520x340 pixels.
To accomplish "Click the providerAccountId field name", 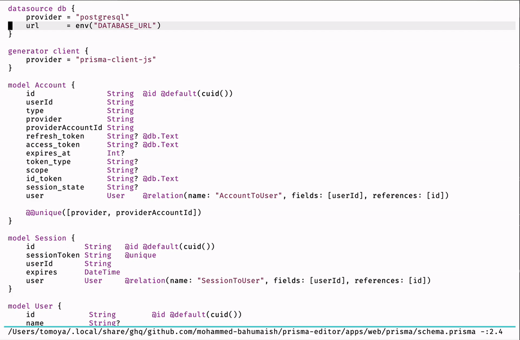I will 64,128.
